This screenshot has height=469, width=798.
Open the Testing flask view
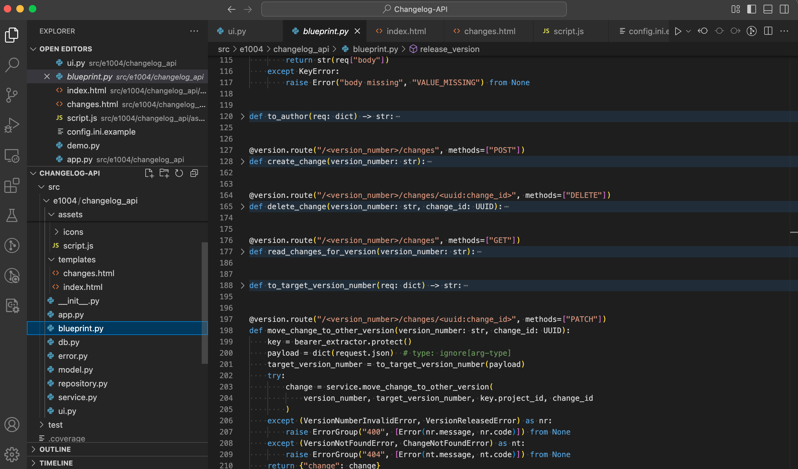12,215
